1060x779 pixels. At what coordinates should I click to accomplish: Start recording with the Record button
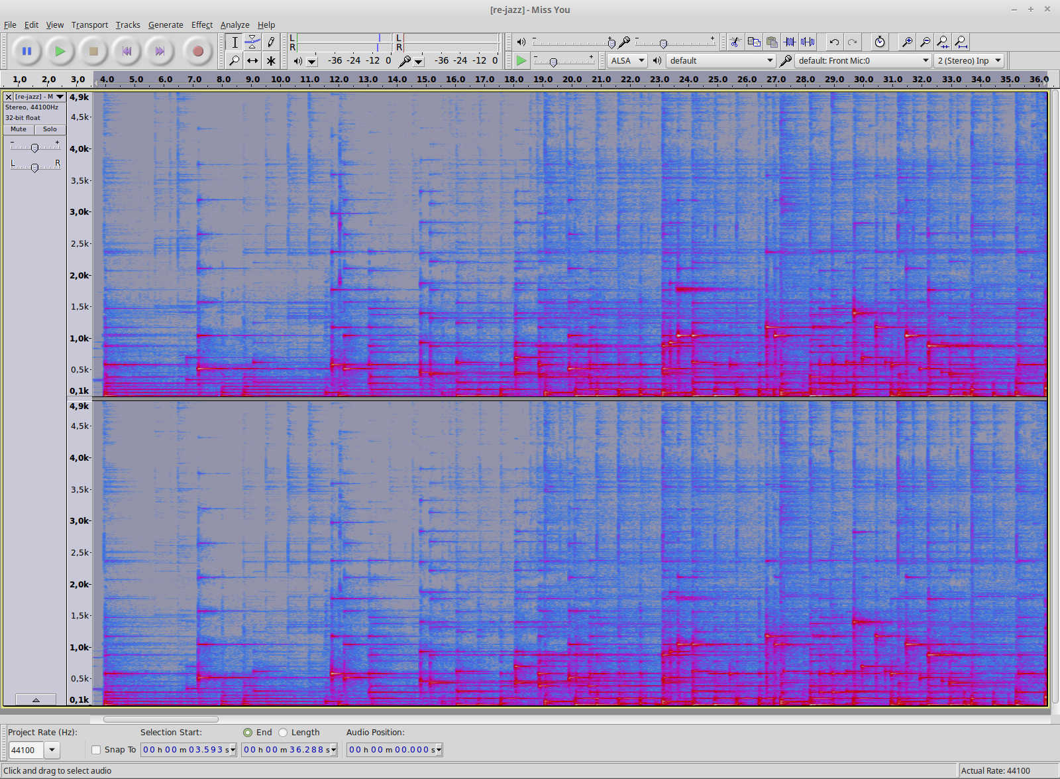pos(197,51)
